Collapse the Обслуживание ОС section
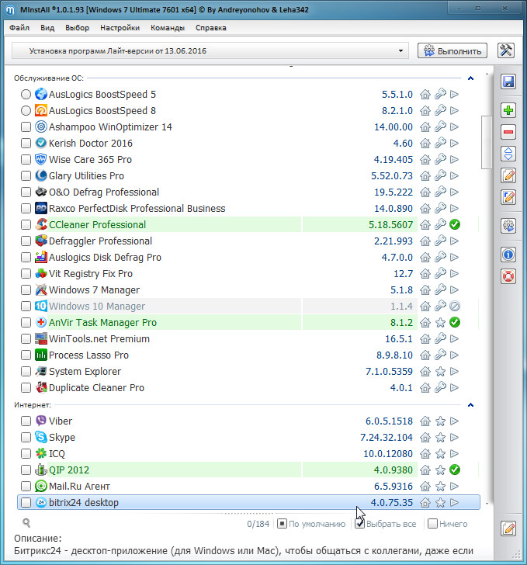Viewport: 527px width, 565px height. tap(470, 78)
